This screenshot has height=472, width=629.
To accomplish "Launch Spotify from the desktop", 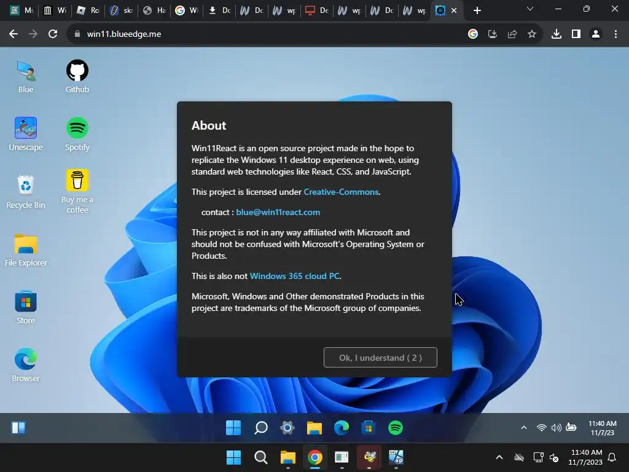I will (x=77, y=134).
